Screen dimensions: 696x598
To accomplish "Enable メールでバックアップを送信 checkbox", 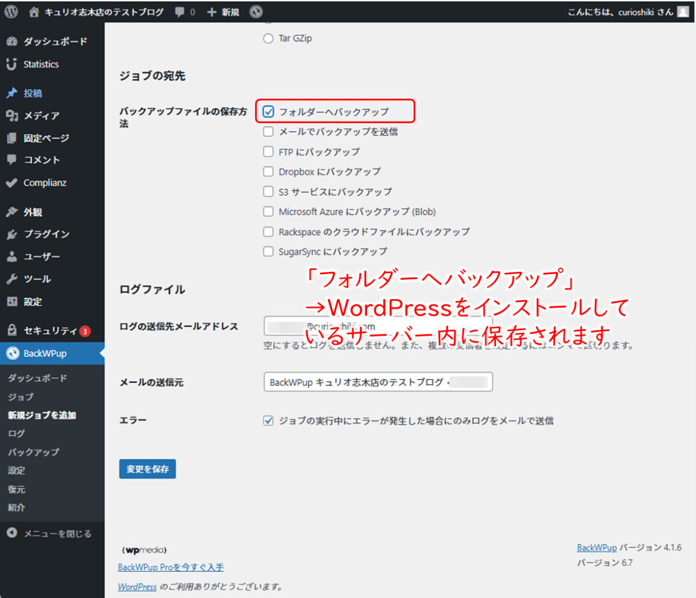I will tap(268, 132).
